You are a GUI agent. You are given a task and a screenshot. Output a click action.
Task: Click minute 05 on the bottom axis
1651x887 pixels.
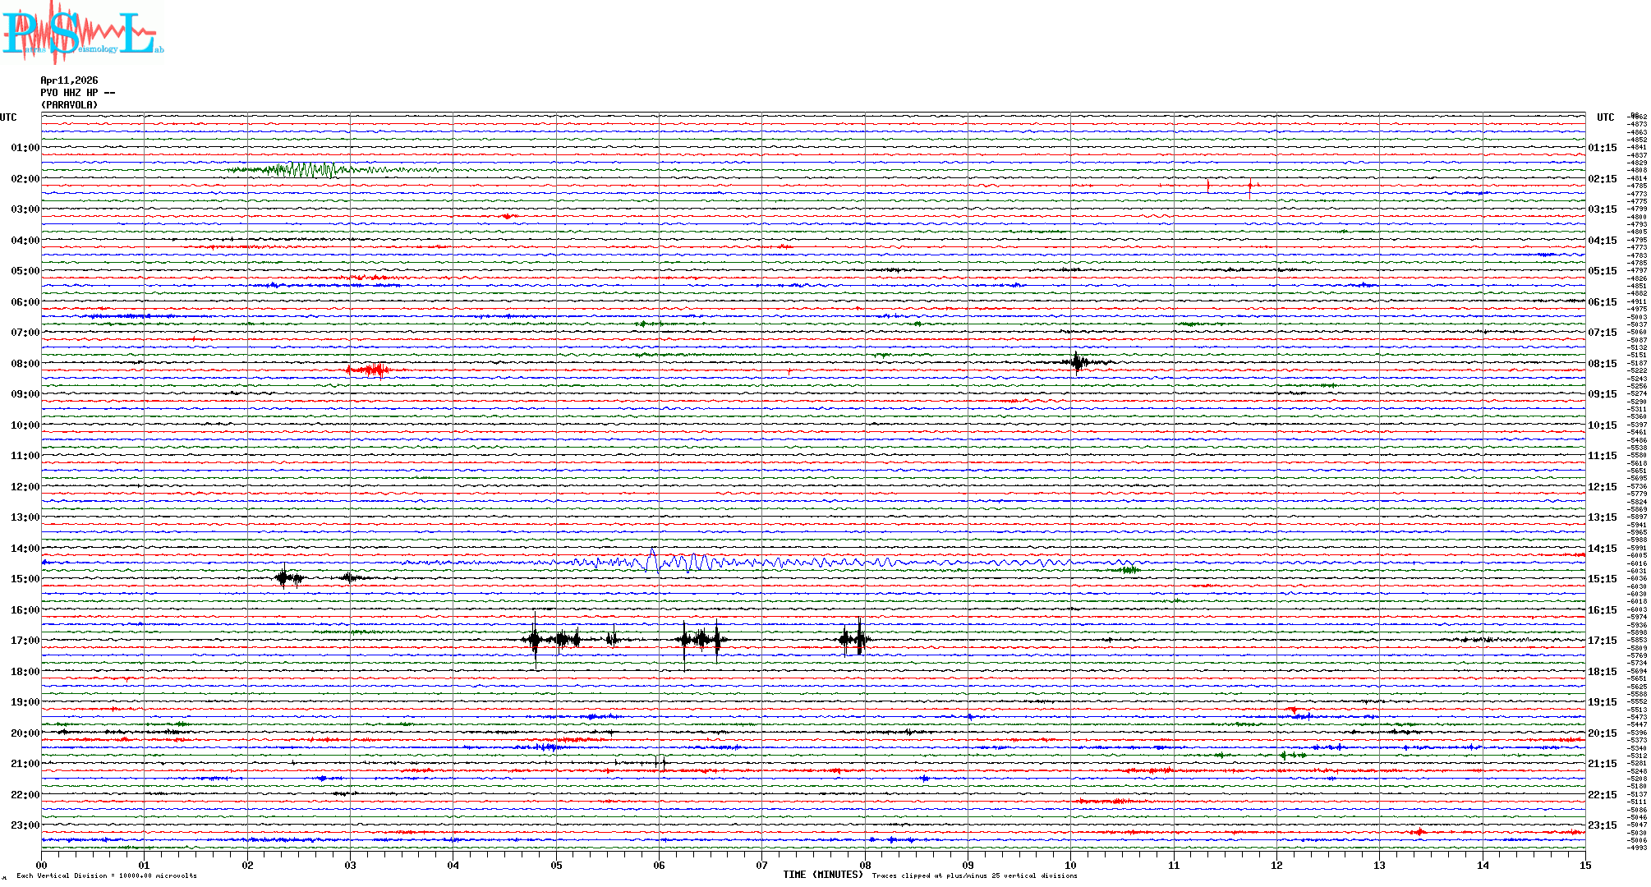click(556, 865)
